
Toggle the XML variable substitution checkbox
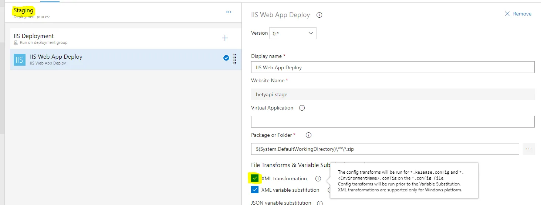coord(255,190)
